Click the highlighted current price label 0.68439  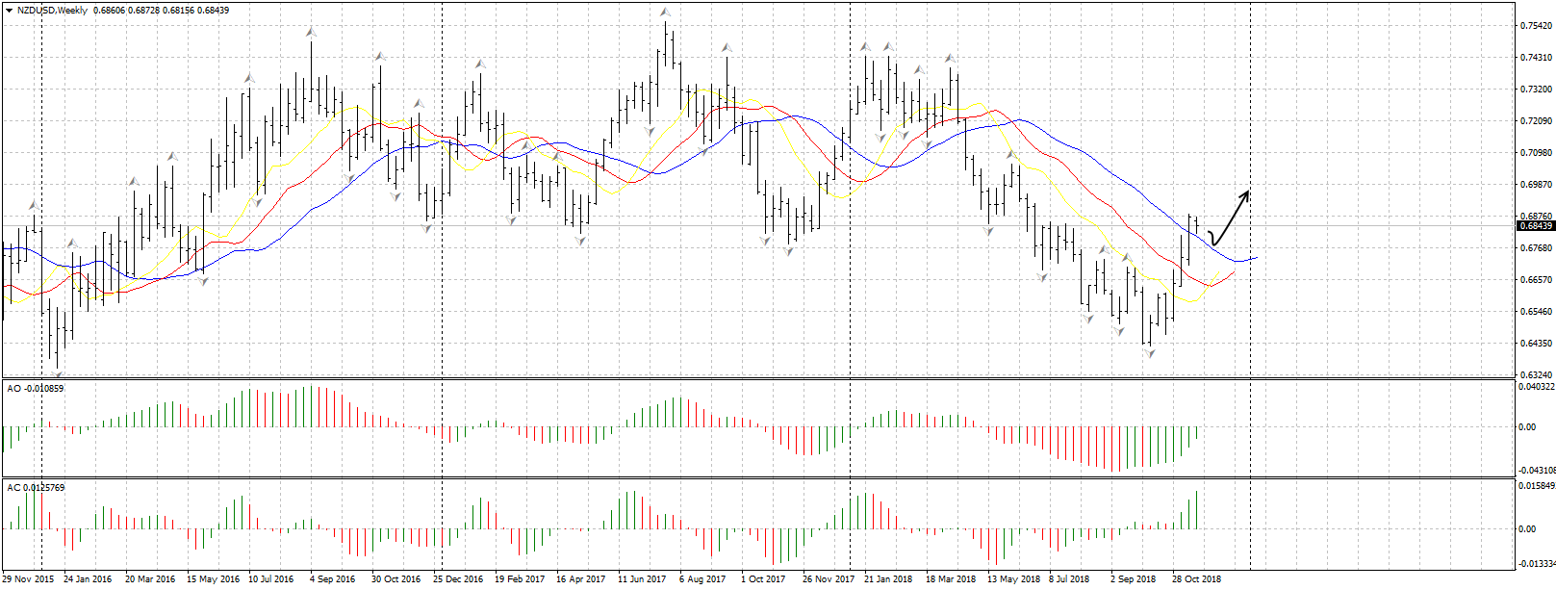point(1535,225)
